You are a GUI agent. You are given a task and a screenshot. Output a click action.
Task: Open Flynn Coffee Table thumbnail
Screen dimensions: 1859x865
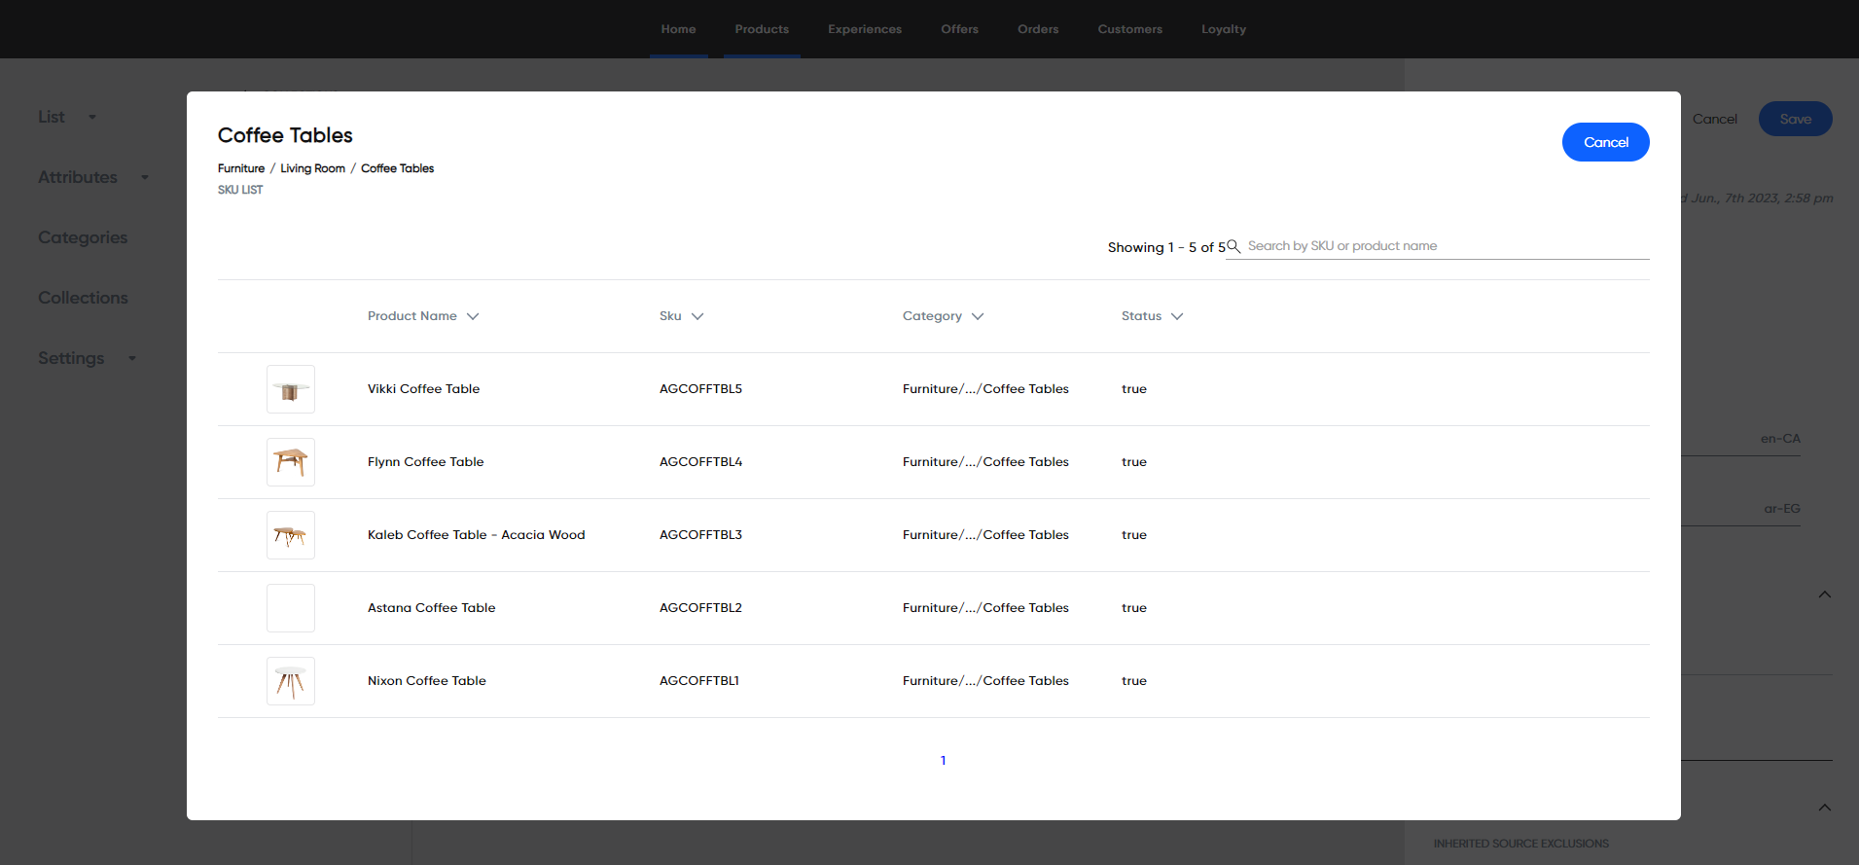291,462
